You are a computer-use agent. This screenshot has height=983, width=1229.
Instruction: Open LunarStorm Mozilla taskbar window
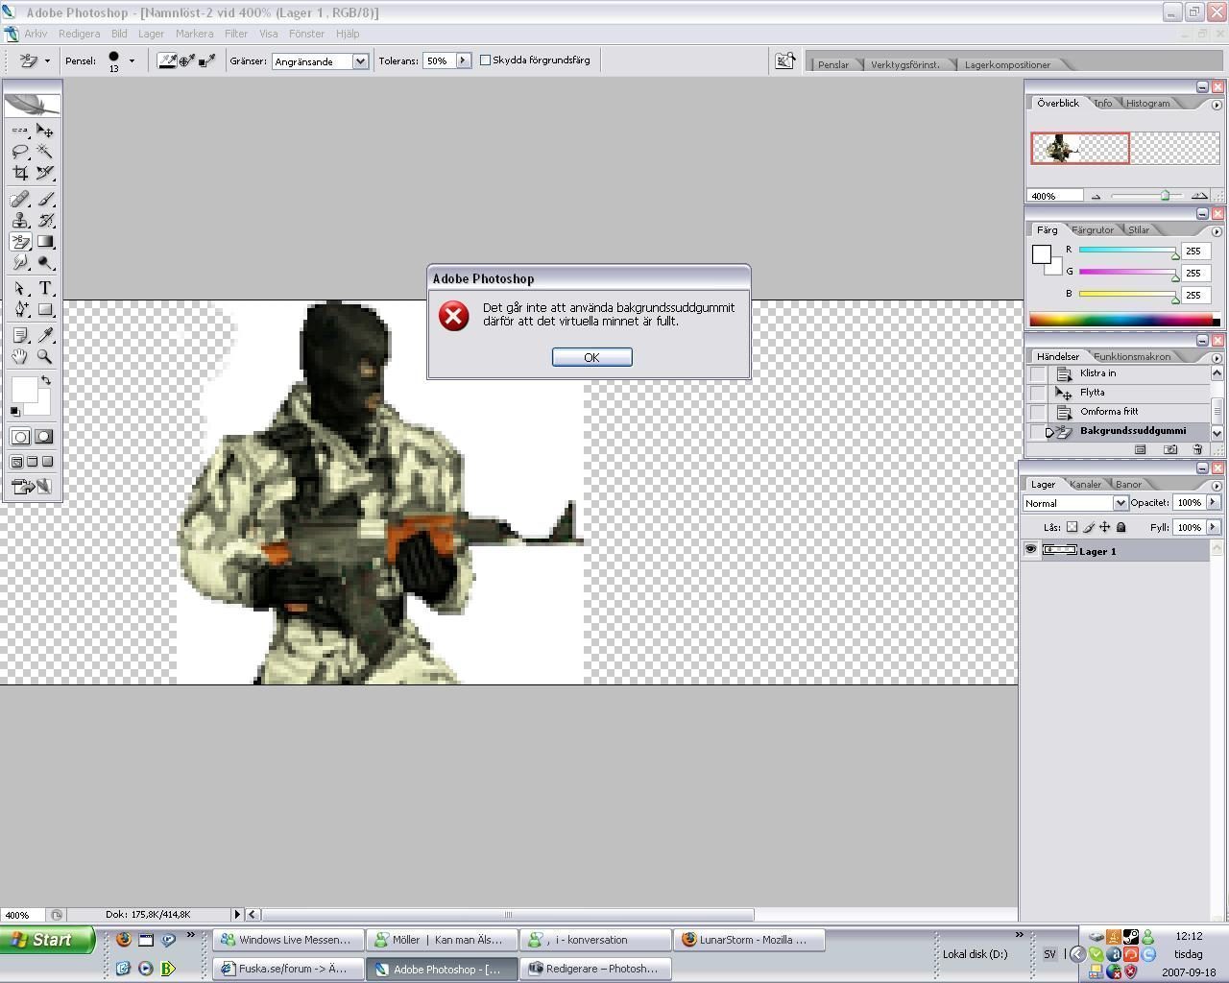[x=749, y=940]
